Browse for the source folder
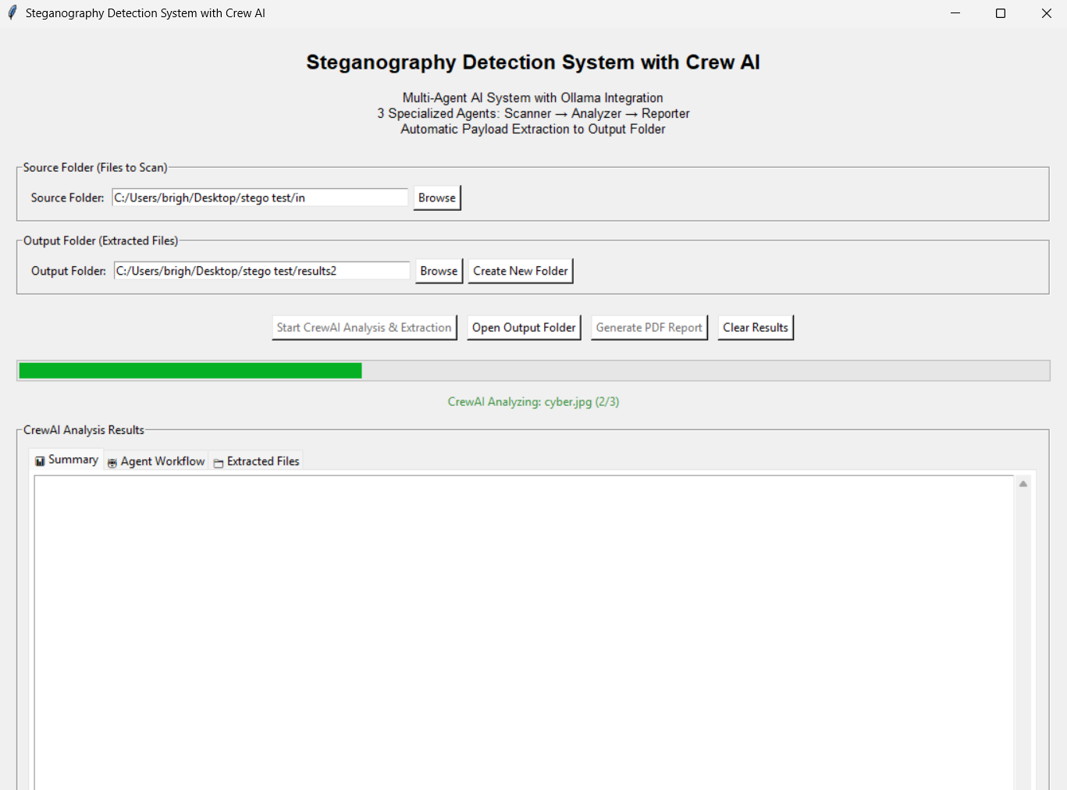 (436, 197)
